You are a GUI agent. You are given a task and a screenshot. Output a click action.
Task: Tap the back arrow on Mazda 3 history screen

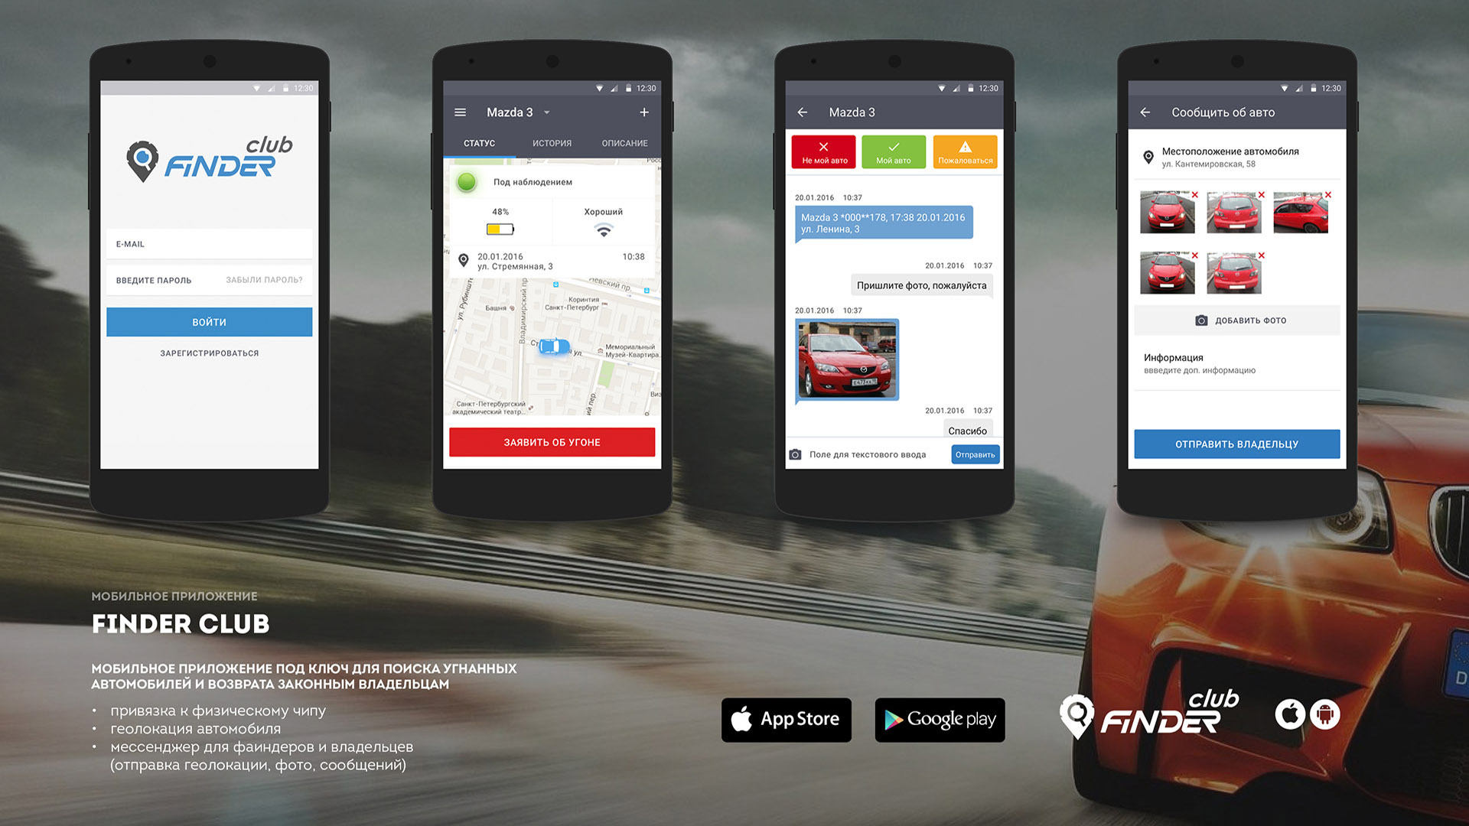[806, 113]
